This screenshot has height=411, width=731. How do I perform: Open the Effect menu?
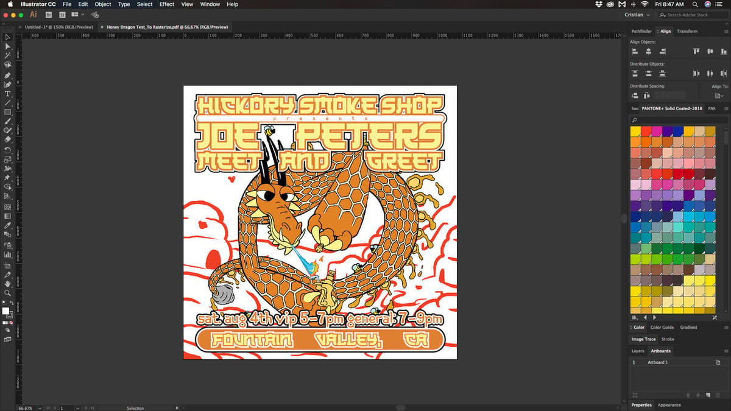point(167,4)
